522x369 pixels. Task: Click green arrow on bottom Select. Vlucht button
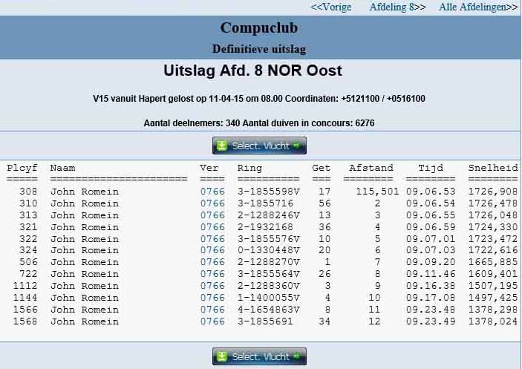pyautogui.click(x=296, y=356)
